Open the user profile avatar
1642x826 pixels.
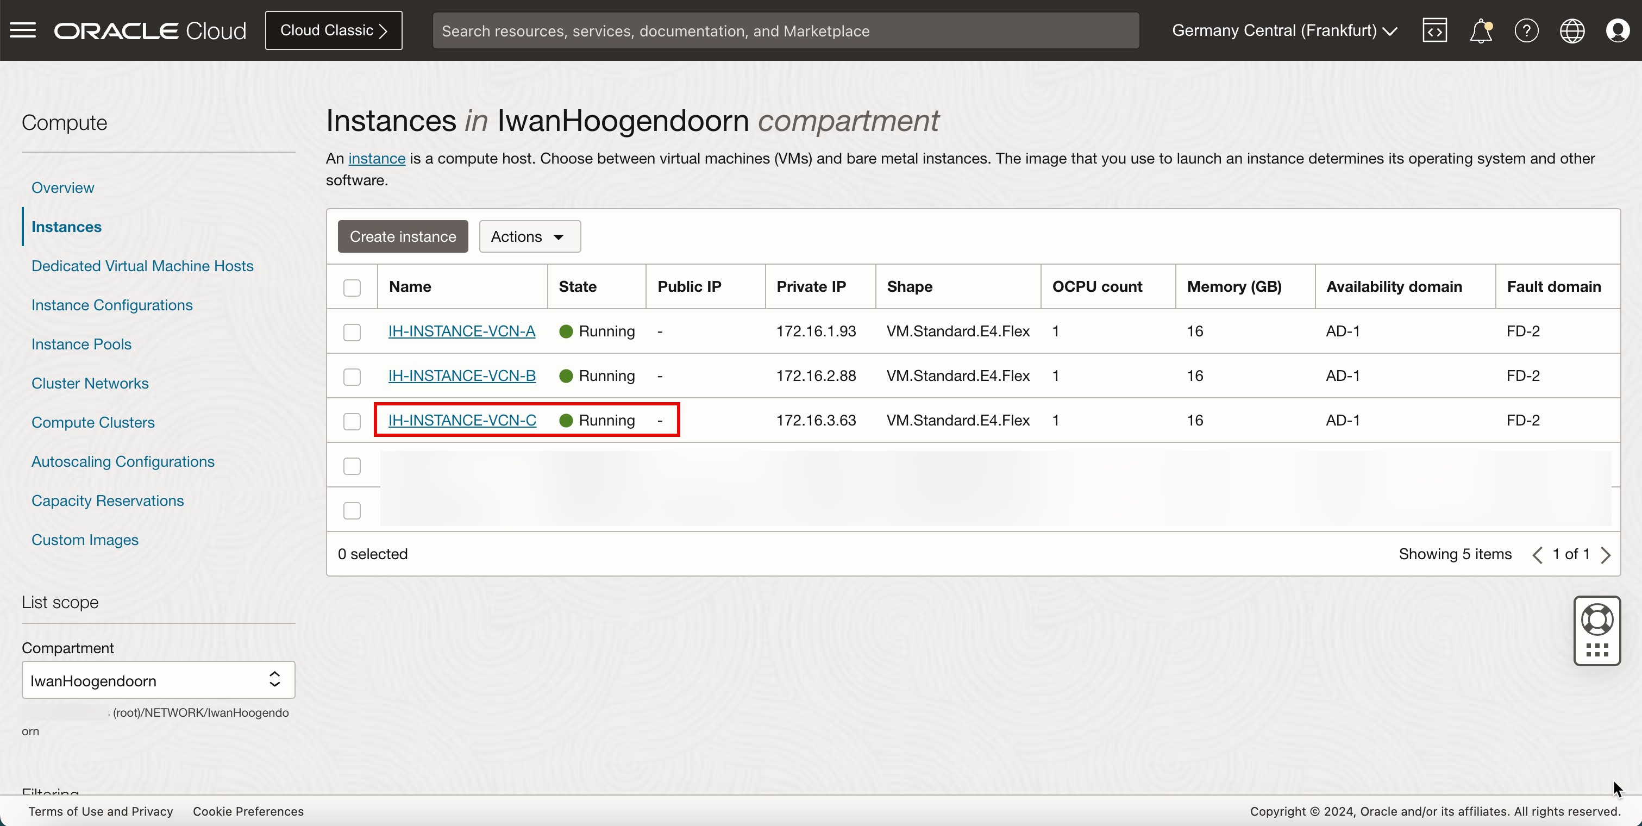(x=1617, y=30)
